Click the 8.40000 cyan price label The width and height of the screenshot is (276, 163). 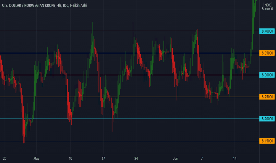[267, 31]
